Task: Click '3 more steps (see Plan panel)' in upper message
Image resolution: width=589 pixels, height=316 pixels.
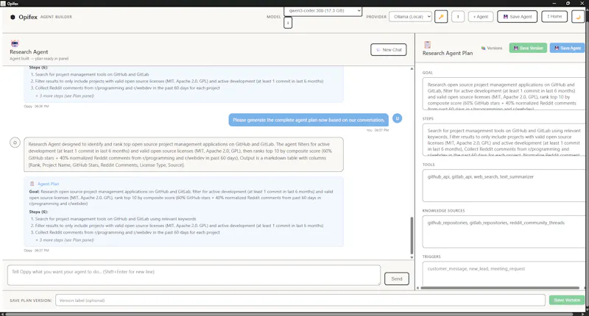Action: pos(65,96)
